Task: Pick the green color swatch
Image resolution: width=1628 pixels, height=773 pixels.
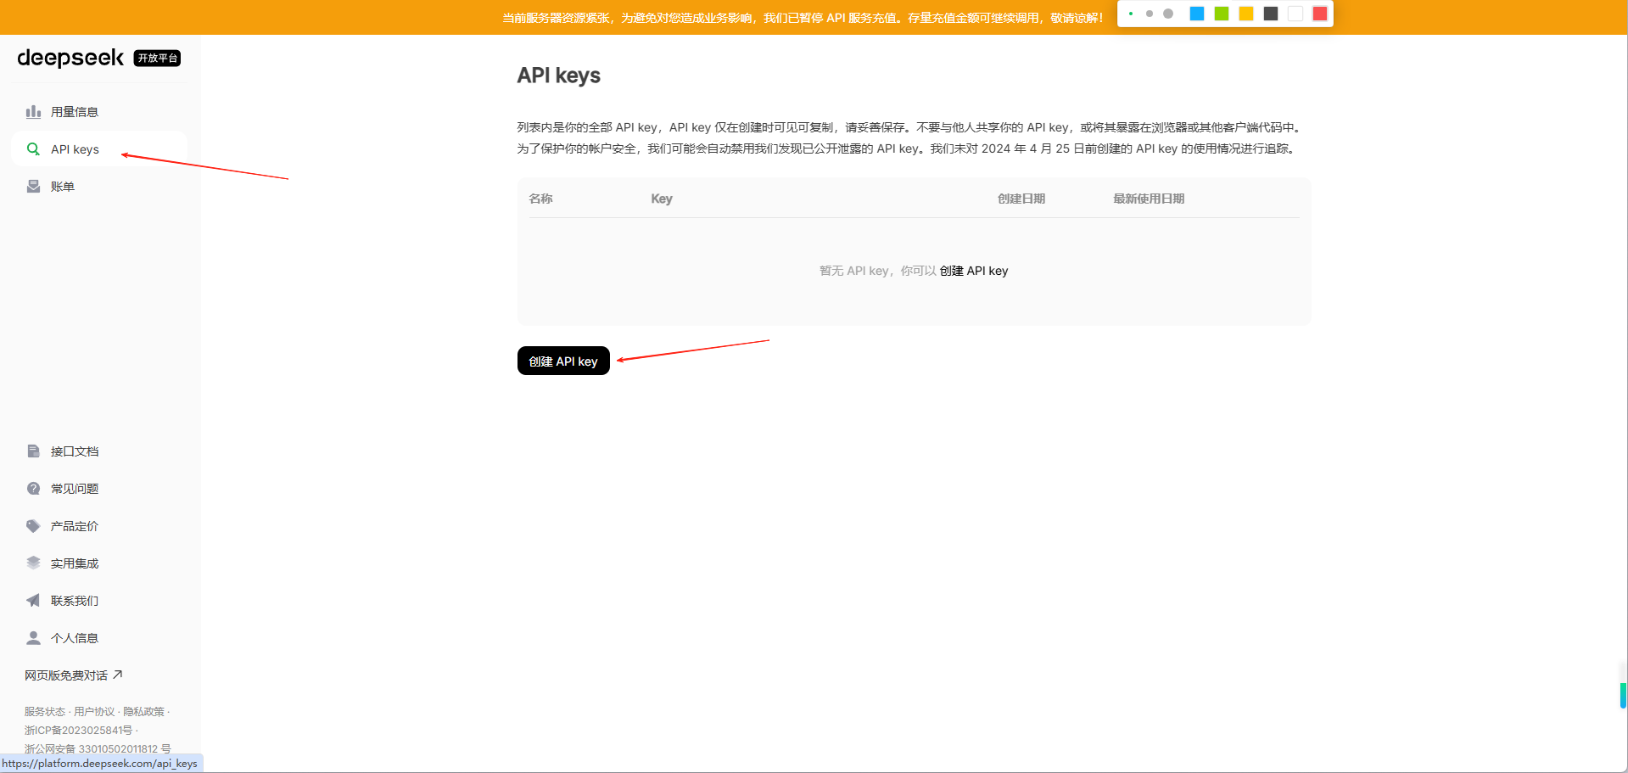Action: (1222, 14)
